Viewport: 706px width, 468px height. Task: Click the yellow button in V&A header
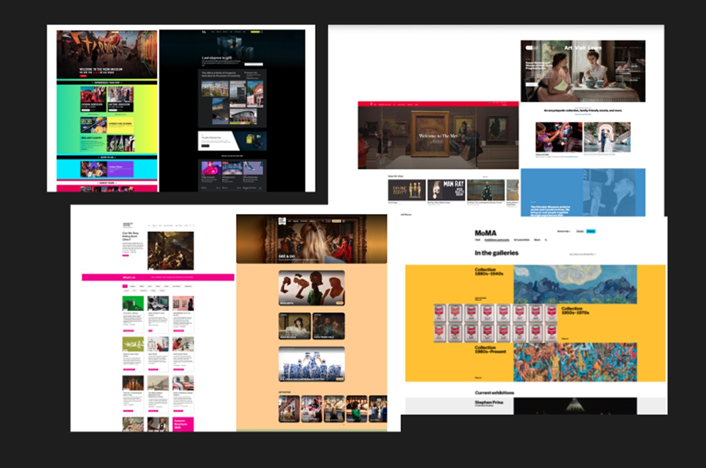coord(255,32)
